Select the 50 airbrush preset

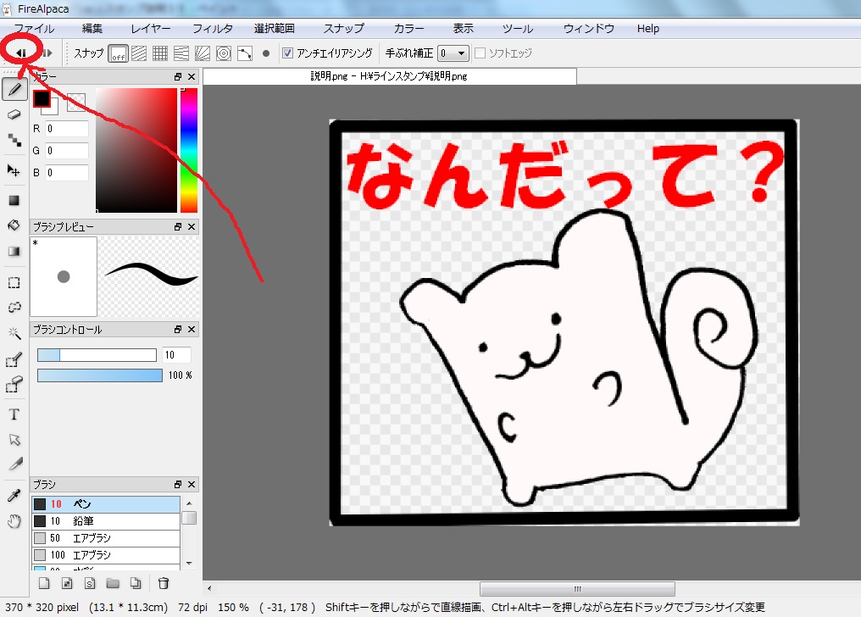pos(102,537)
